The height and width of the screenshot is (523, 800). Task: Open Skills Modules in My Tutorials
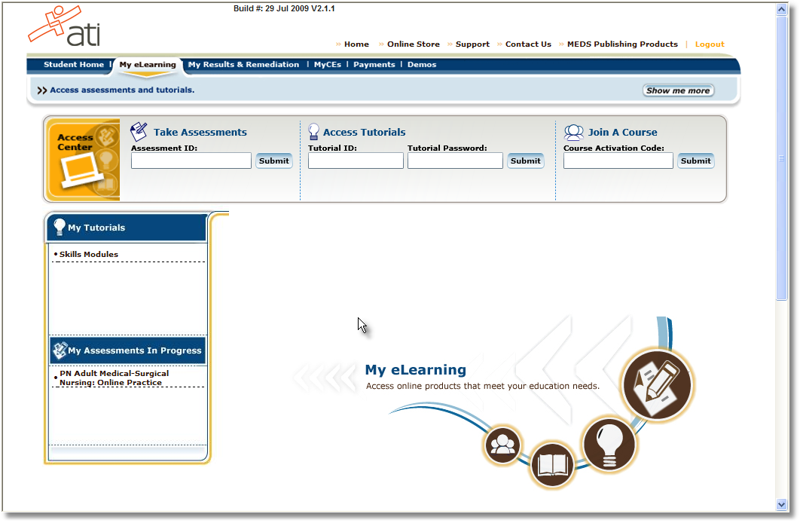pos(89,254)
